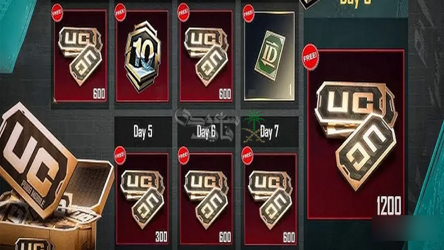
Task: Claim the large 1200 UC reward
Action: tap(356, 134)
